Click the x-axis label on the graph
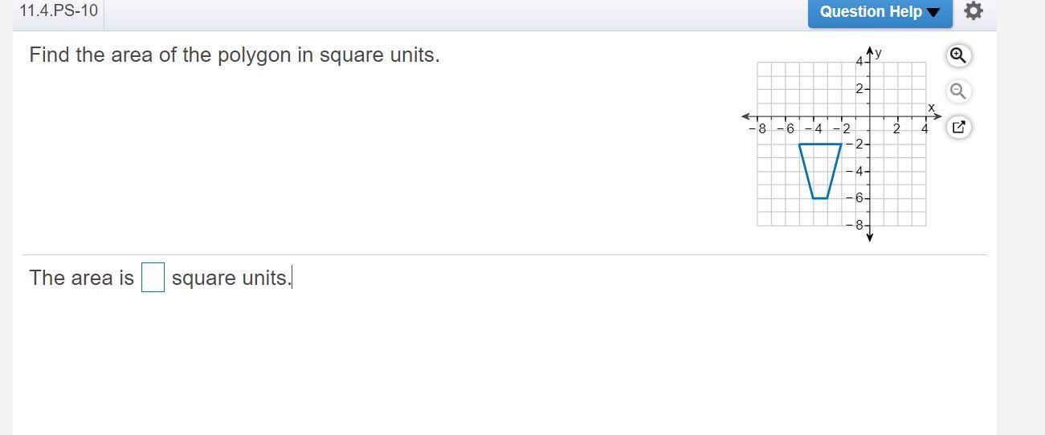The width and height of the screenshot is (1045, 435). 932,107
